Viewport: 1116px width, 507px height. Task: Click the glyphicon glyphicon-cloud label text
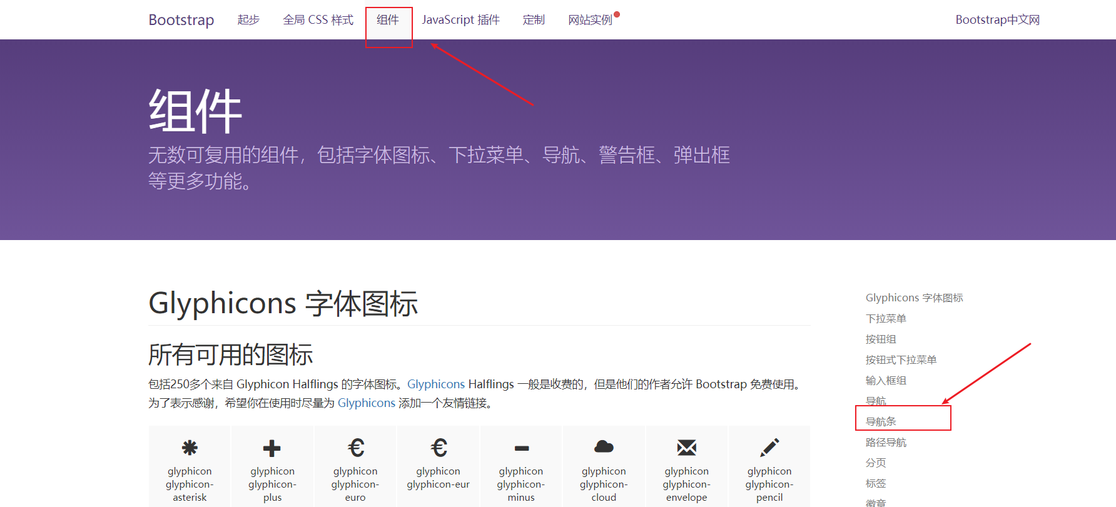coord(604,484)
